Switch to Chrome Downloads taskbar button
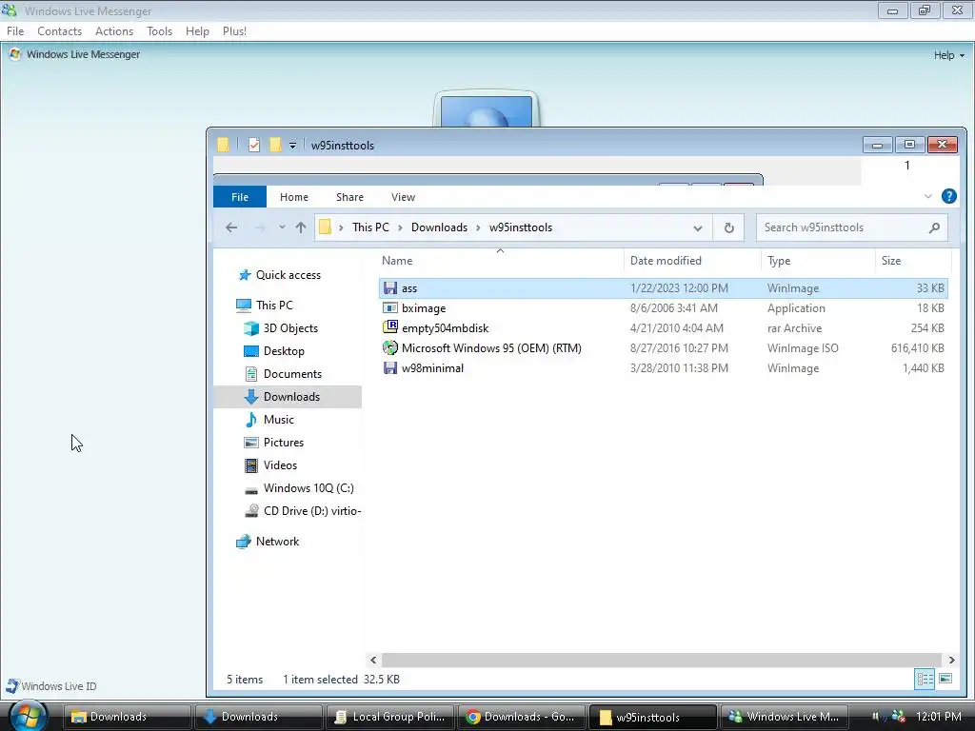The width and height of the screenshot is (975, 731). click(523, 717)
